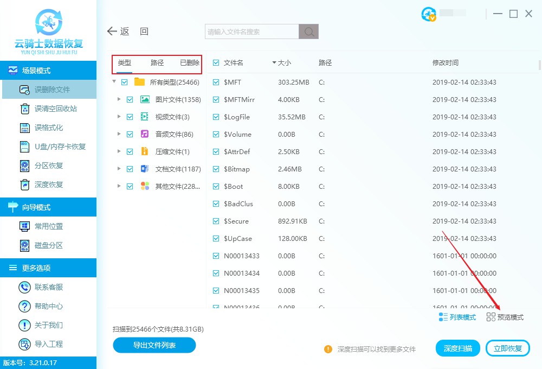Image resolution: width=542 pixels, height=369 pixels.
Task: Open the 深度恢复 deep recovery icon
Action: [25, 185]
